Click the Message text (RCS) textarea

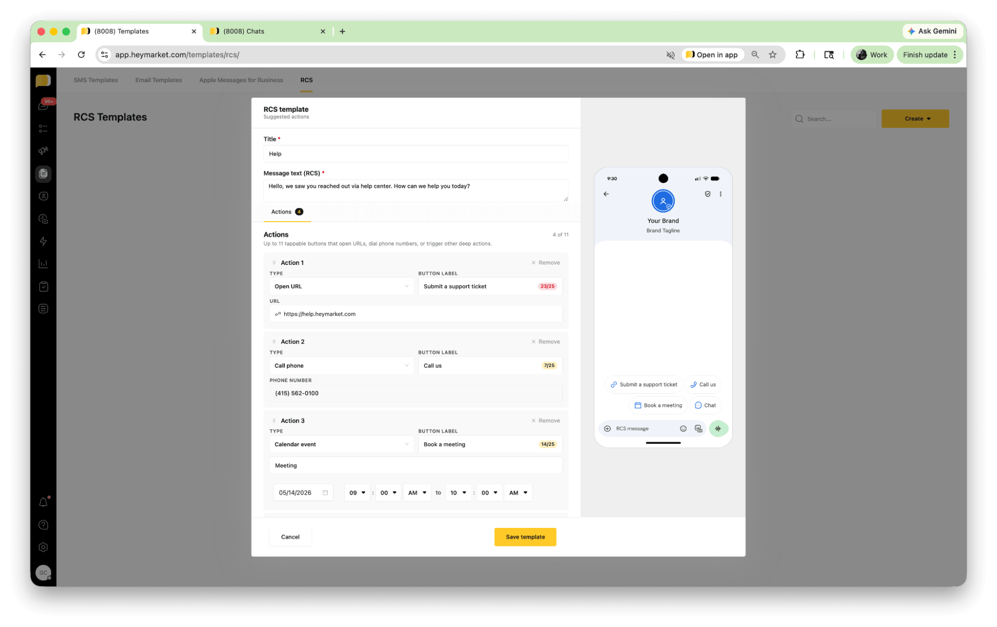(x=416, y=191)
